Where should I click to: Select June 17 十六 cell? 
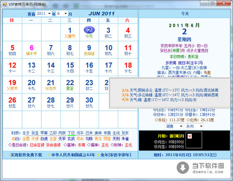pos(108,67)
